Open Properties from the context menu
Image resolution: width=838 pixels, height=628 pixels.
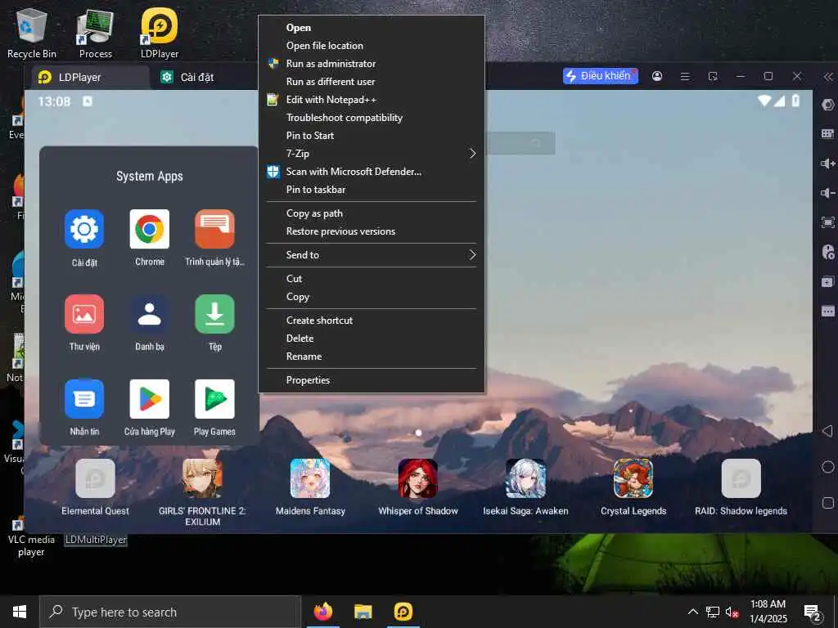coord(372,380)
